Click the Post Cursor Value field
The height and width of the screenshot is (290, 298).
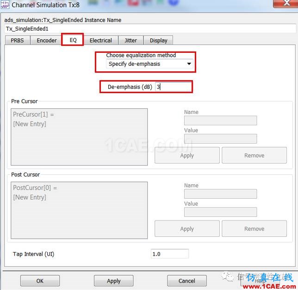coord(220,212)
